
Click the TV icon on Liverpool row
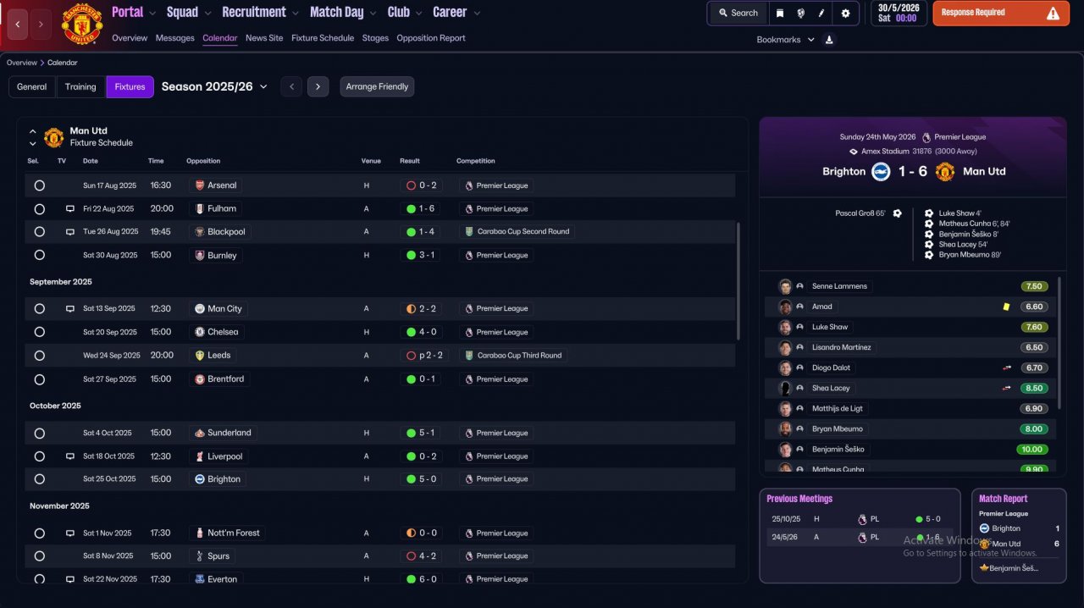70,456
